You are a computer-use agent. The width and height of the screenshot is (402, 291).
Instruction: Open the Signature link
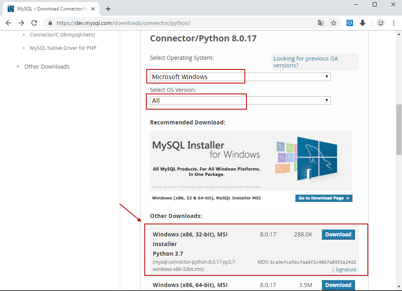346,269
